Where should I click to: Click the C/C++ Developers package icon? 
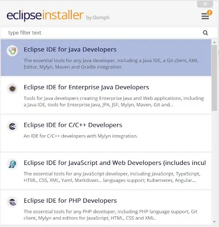[12, 126]
